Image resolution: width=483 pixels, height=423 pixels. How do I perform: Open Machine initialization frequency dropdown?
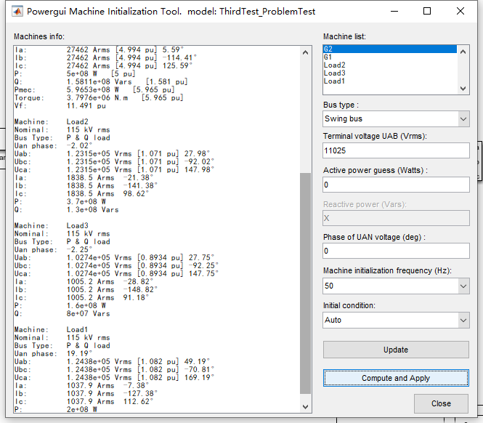(396, 286)
